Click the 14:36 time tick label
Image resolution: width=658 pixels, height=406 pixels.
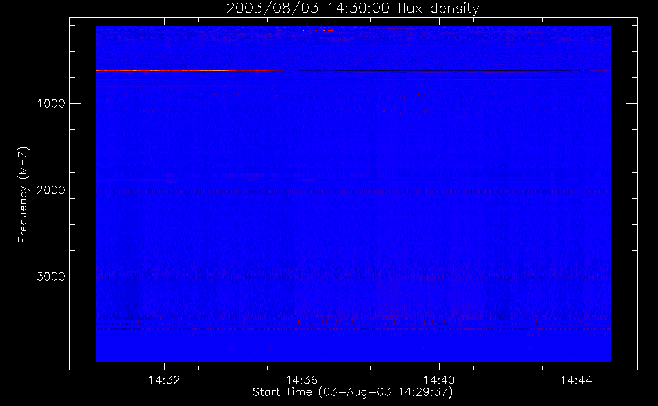pos(302,380)
